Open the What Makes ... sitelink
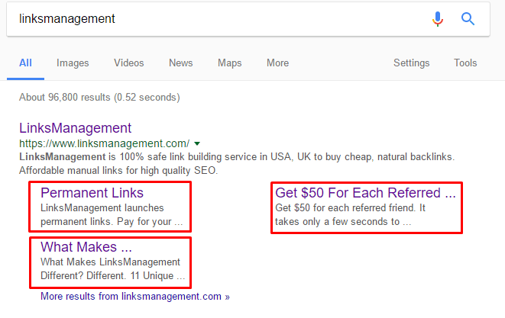This screenshot has height=318, width=505. [86, 247]
